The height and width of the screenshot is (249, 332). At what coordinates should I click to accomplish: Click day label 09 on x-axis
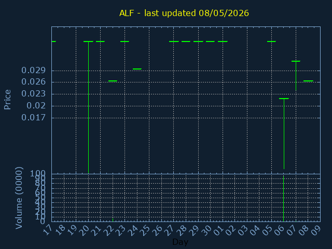[316, 230]
